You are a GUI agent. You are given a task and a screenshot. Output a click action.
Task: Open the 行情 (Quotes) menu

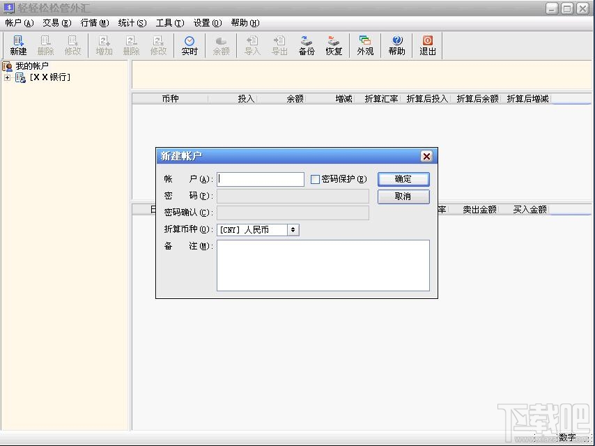[x=95, y=22]
